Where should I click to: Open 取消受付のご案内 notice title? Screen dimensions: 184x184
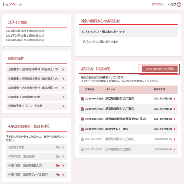tap(117, 129)
